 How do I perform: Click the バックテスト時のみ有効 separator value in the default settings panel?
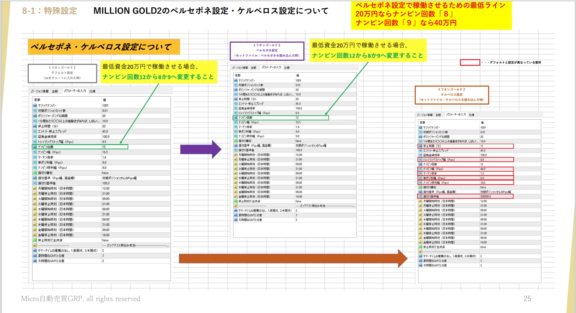point(136,246)
